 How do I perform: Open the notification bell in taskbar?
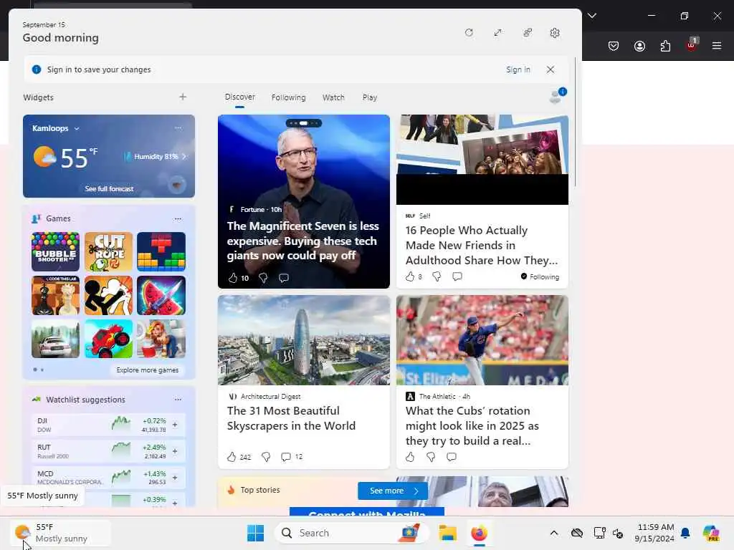(685, 533)
